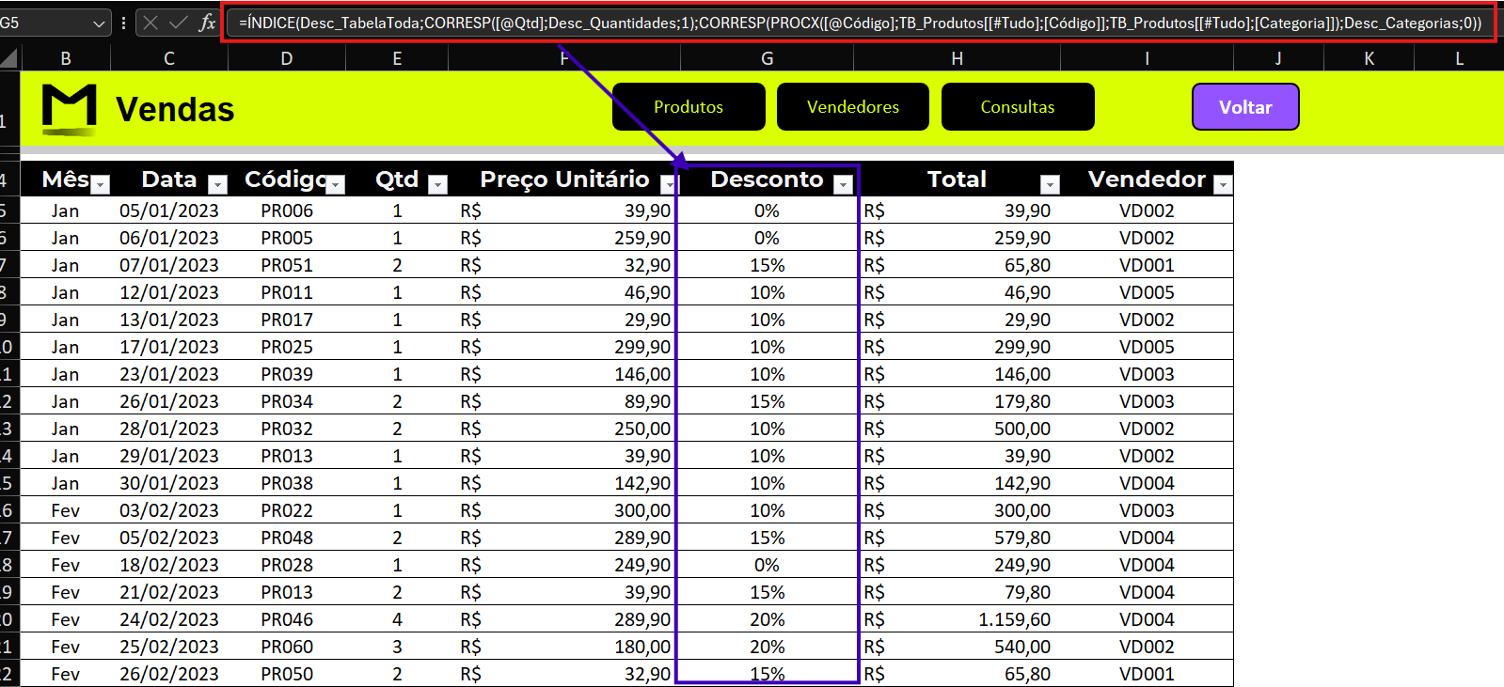Click the cancel (X) icon in formula bar
This screenshot has height=687, width=1504.
point(150,23)
